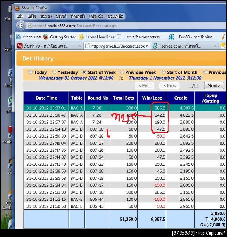Click round number 607-27 cell
The height and width of the screenshot is (237, 227).
(x=97, y=143)
